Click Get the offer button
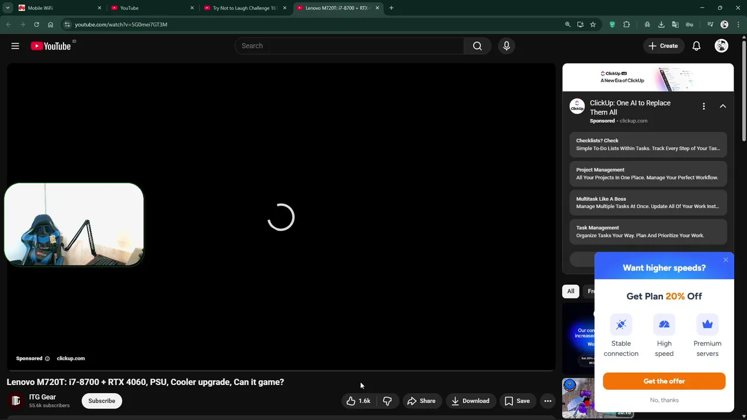Image resolution: width=747 pixels, height=420 pixels. click(x=664, y=381)
